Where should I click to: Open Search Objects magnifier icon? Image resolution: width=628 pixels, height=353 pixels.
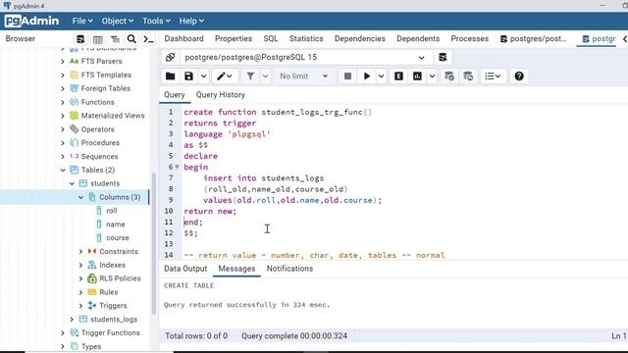pos(131,39)
